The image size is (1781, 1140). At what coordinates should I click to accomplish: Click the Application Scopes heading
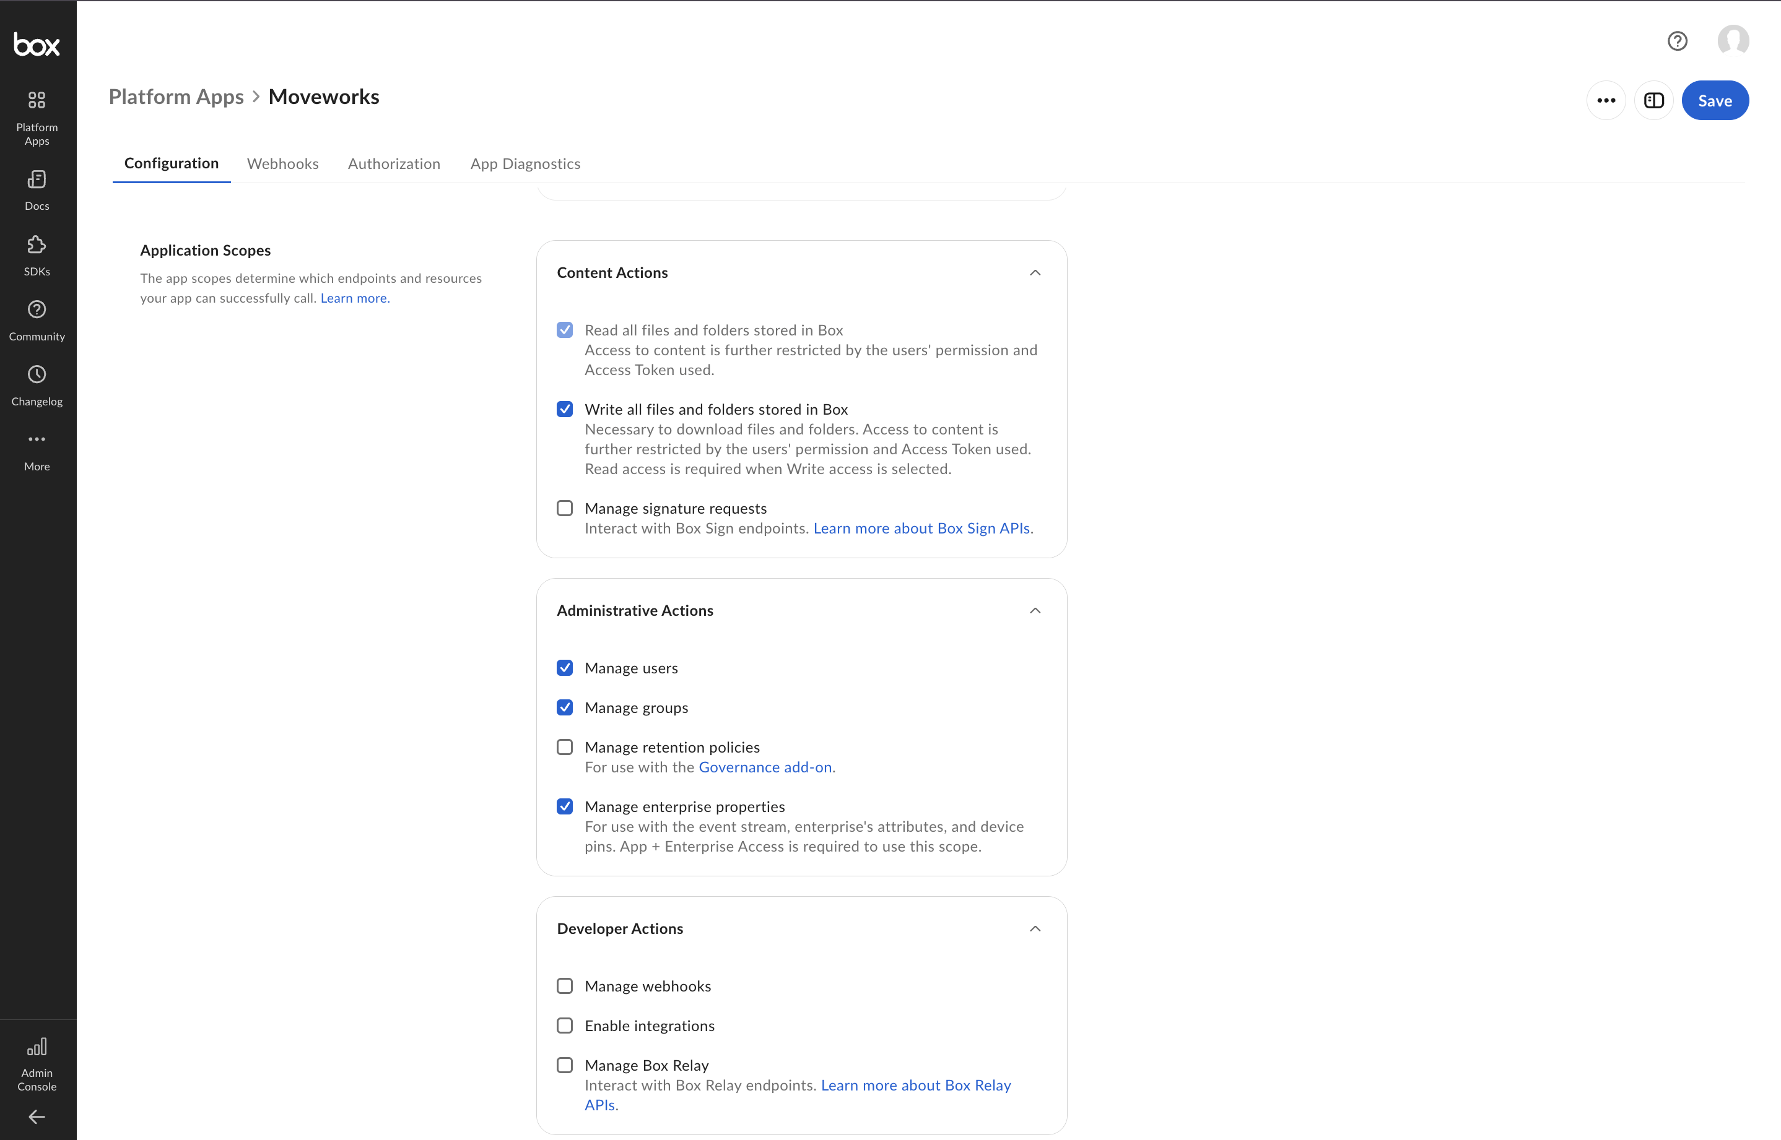[205, 251]
